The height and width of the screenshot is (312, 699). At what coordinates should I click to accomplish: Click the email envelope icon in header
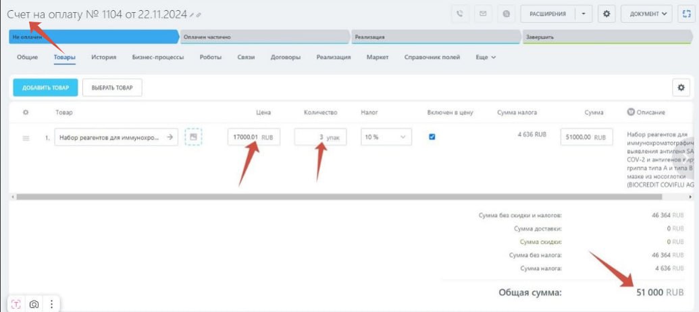pos(483,13)
